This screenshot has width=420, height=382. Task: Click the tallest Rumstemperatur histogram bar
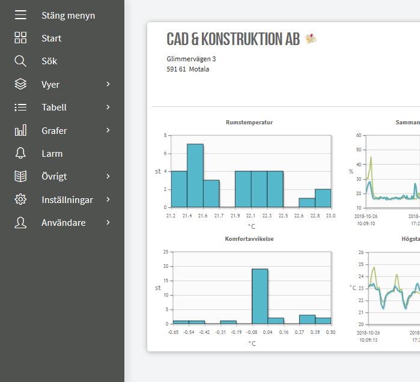click(x=195, y=175)
